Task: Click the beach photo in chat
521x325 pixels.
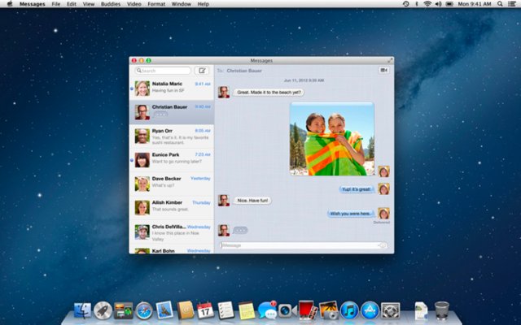Action: (x=332, y=139)
